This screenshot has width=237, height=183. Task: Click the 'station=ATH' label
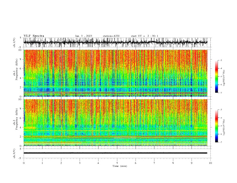tap(111, 36)
